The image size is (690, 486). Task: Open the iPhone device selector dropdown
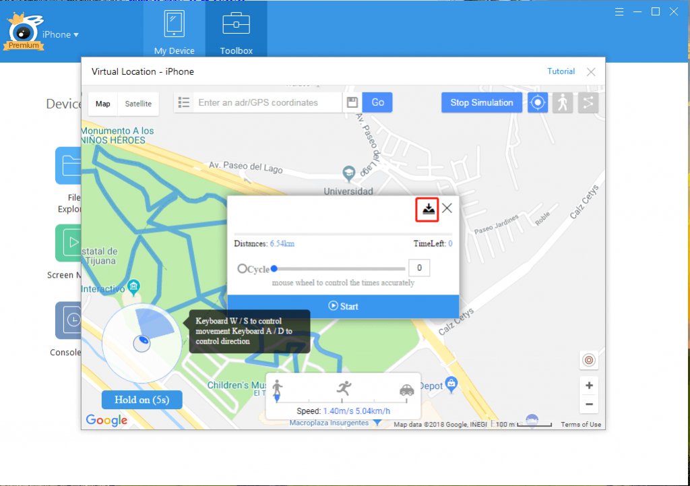point(61,34)
